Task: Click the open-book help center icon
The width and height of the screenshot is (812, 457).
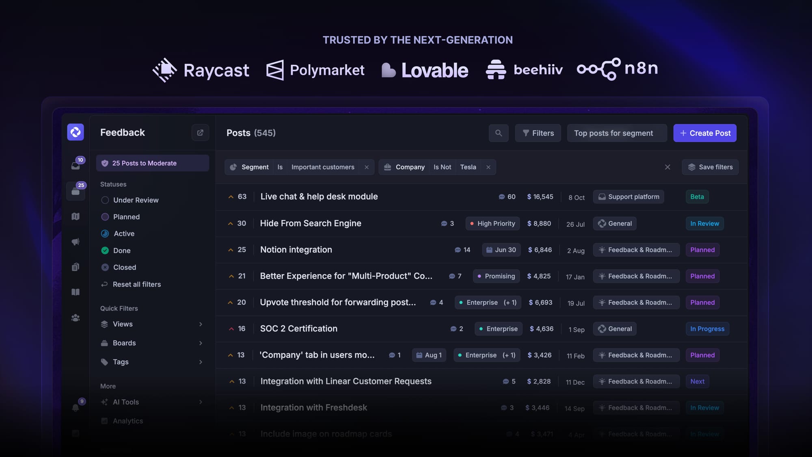Action: 76,292
